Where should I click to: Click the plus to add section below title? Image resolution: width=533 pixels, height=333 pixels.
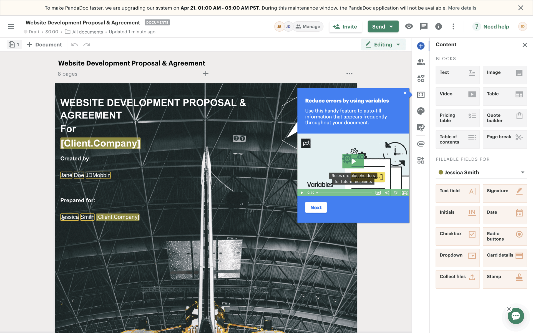click(206, 74)
